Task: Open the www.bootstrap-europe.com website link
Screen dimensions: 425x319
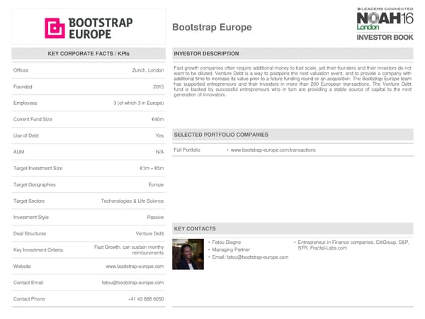Action: (135, 266)
